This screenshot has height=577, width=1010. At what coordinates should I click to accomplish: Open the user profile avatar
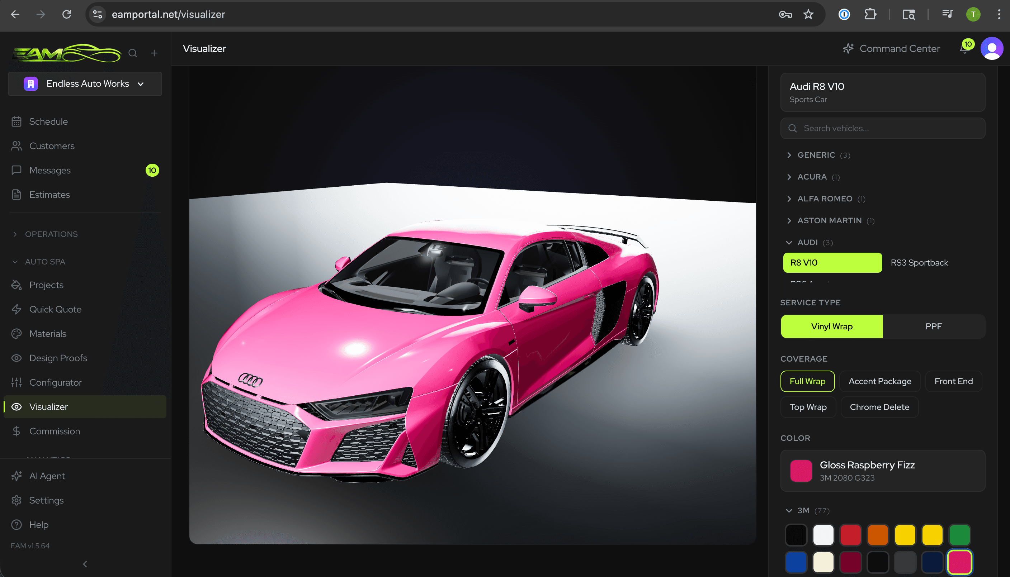coord(992,48)
